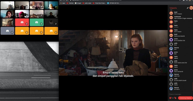This screenshot has width=193, height=101.
Task: Toggle muted mic icon on red Discord tile
Action: 27,24
